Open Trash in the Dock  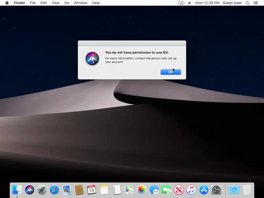coord(247,190)
